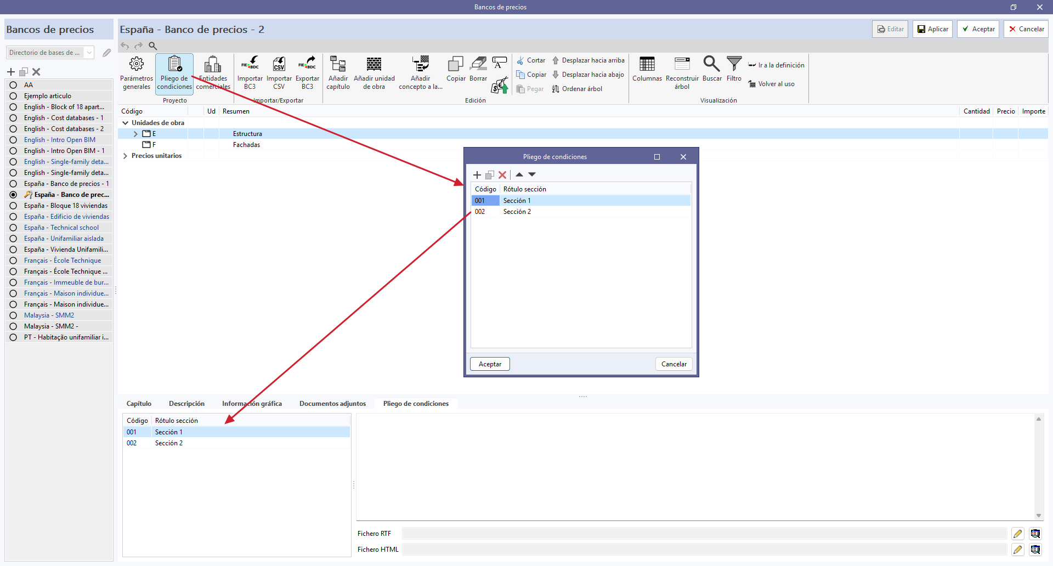This screenshot has height=566, width=1053.
Task: Click Importar CSV
Action: coord(279,73)
